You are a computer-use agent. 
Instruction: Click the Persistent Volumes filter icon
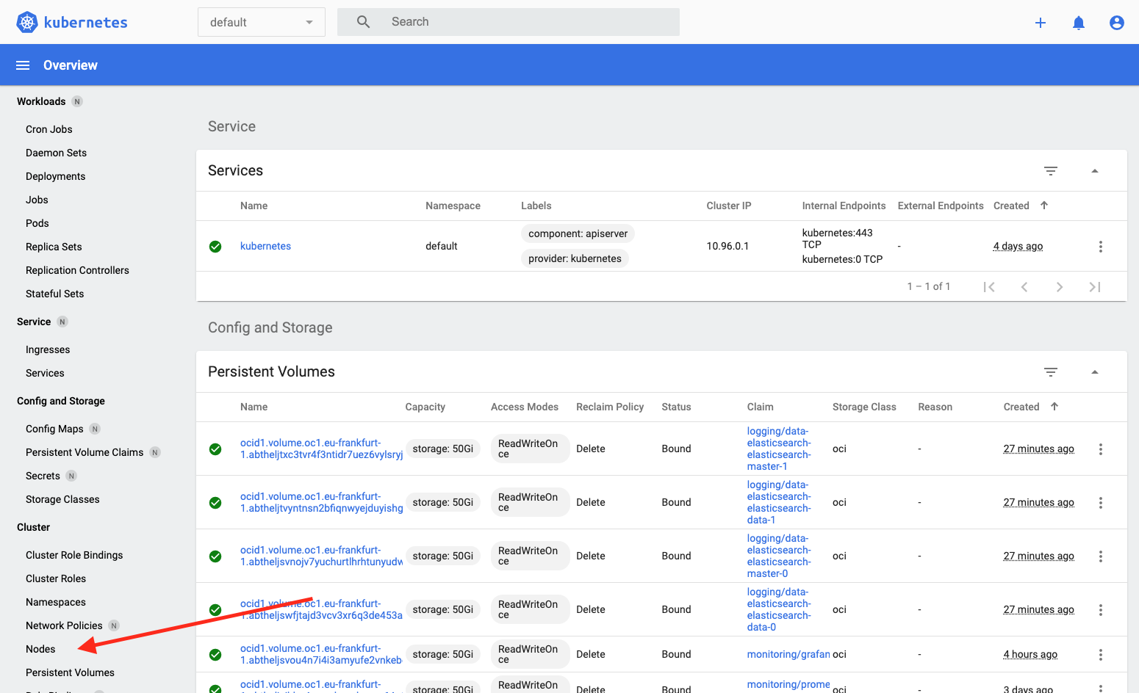coord(1051,372)
